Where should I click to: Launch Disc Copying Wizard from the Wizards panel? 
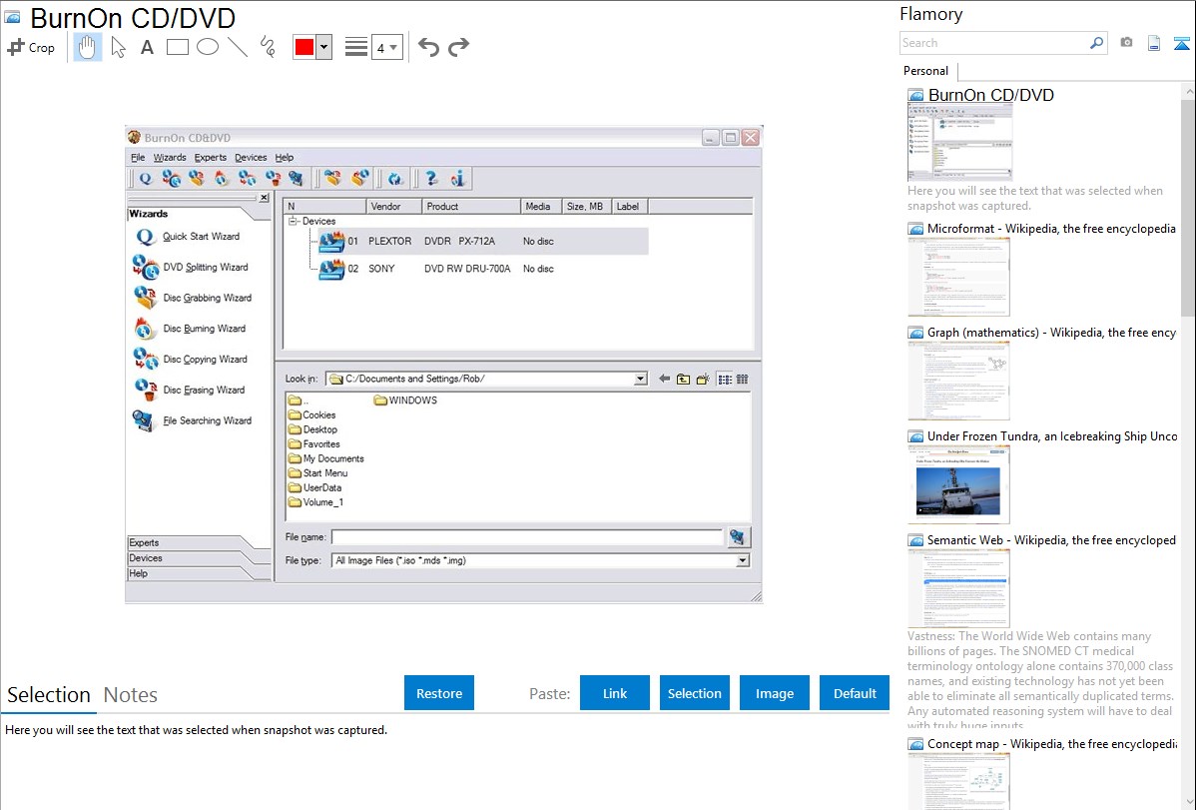(190, 359)
